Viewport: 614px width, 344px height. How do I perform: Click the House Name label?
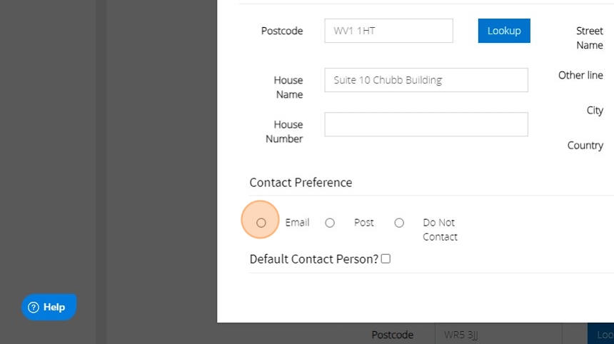[288, 87]
